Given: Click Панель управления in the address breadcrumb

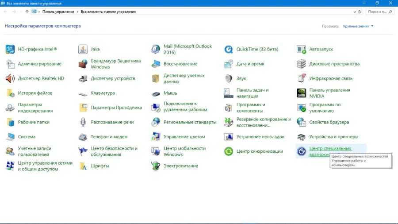Looking at the screenshot, I should tap(58, 12).
